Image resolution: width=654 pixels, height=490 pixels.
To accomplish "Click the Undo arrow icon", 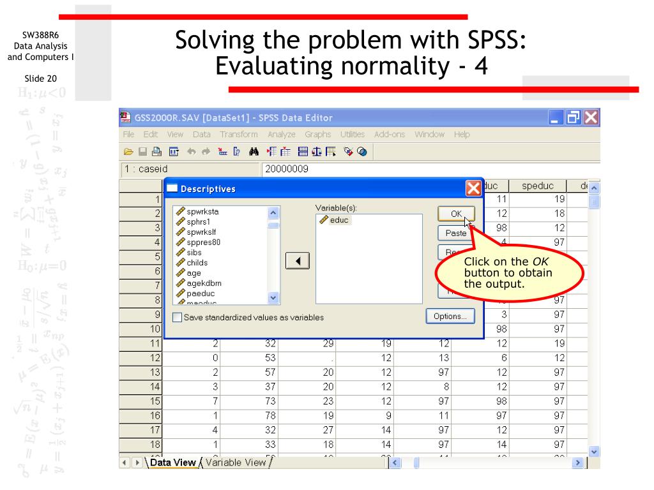I will (192, 152).
